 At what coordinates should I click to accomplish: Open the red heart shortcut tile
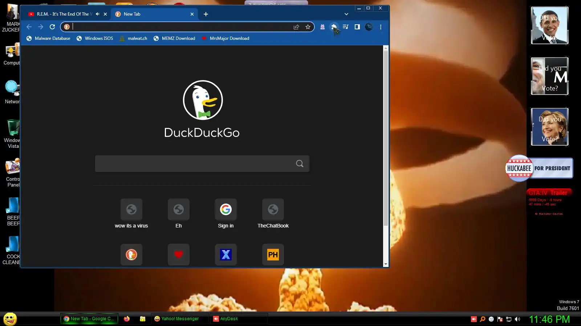pos(179,255)
